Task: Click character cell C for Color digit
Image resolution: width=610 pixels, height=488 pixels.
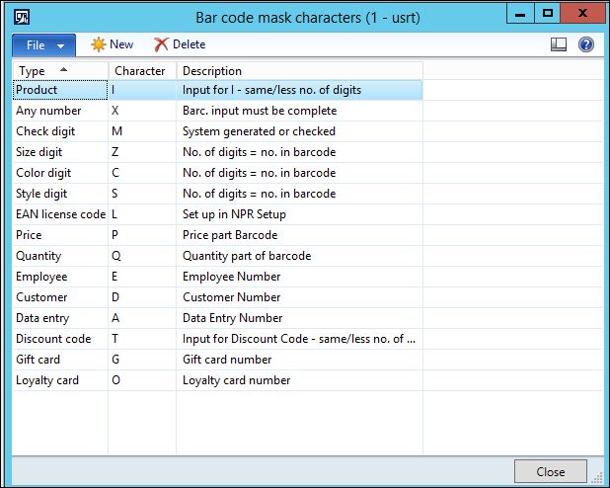Action: (142, 173)
